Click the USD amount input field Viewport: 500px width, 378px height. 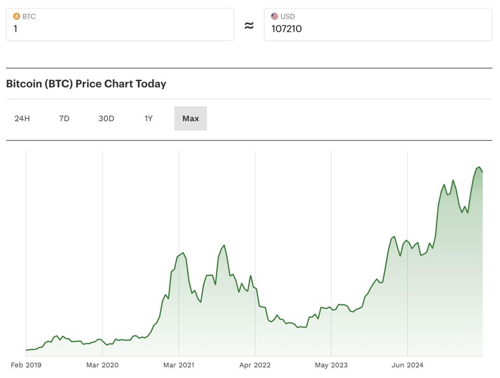(x=378, y=24)
